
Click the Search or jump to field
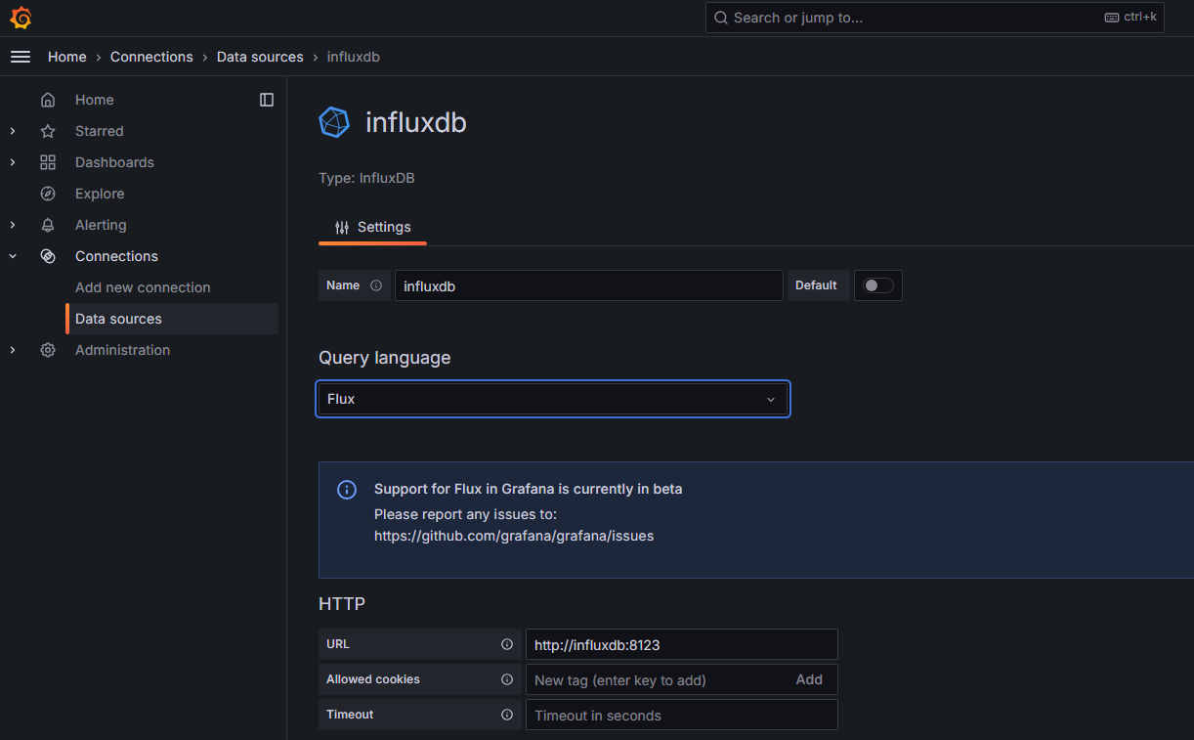pyautogui.click(x=935, y=18)
